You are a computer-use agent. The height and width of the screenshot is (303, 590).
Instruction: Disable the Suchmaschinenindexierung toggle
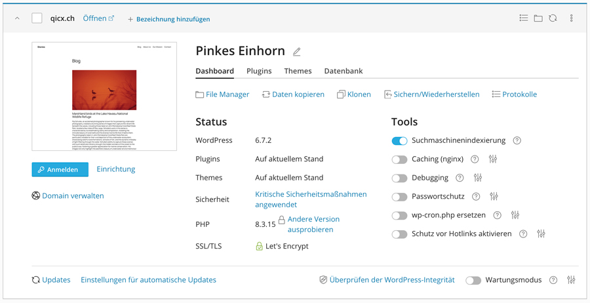(399, 141)
